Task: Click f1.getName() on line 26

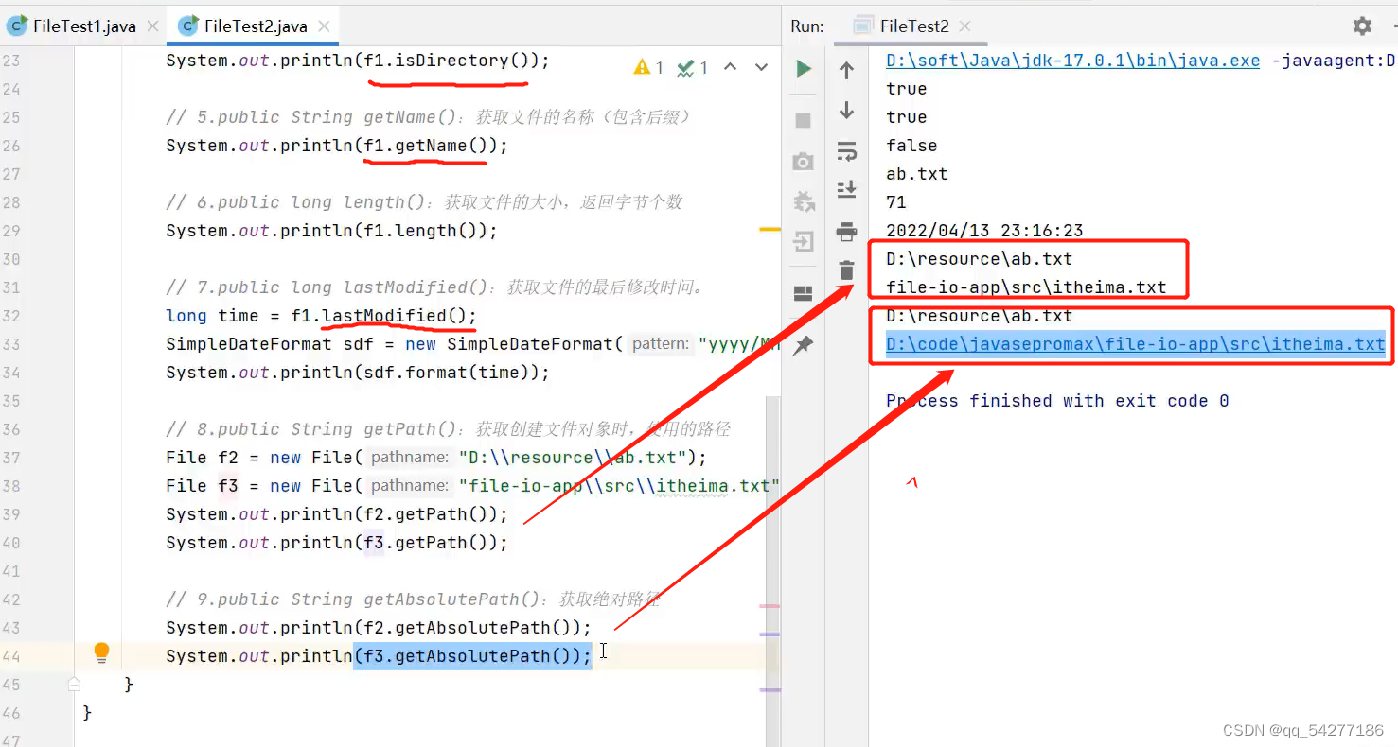Action: coord(426,146)
